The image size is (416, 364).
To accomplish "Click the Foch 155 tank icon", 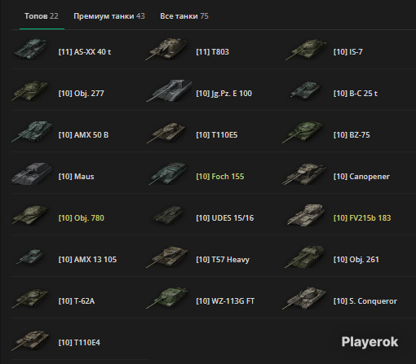I will [168, 173].
